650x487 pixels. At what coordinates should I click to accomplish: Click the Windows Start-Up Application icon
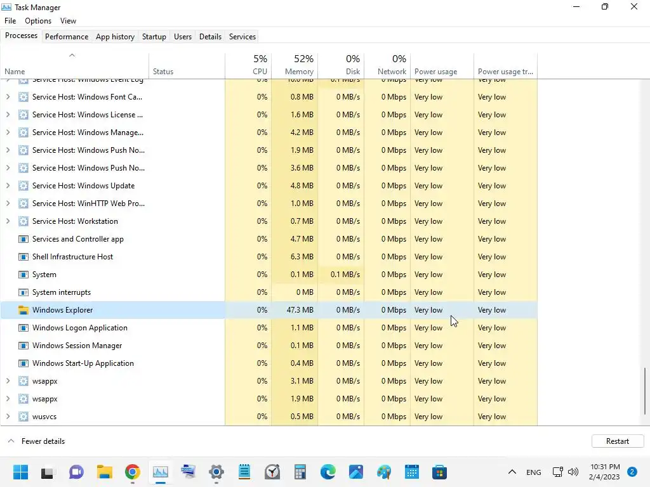[23, 363]
